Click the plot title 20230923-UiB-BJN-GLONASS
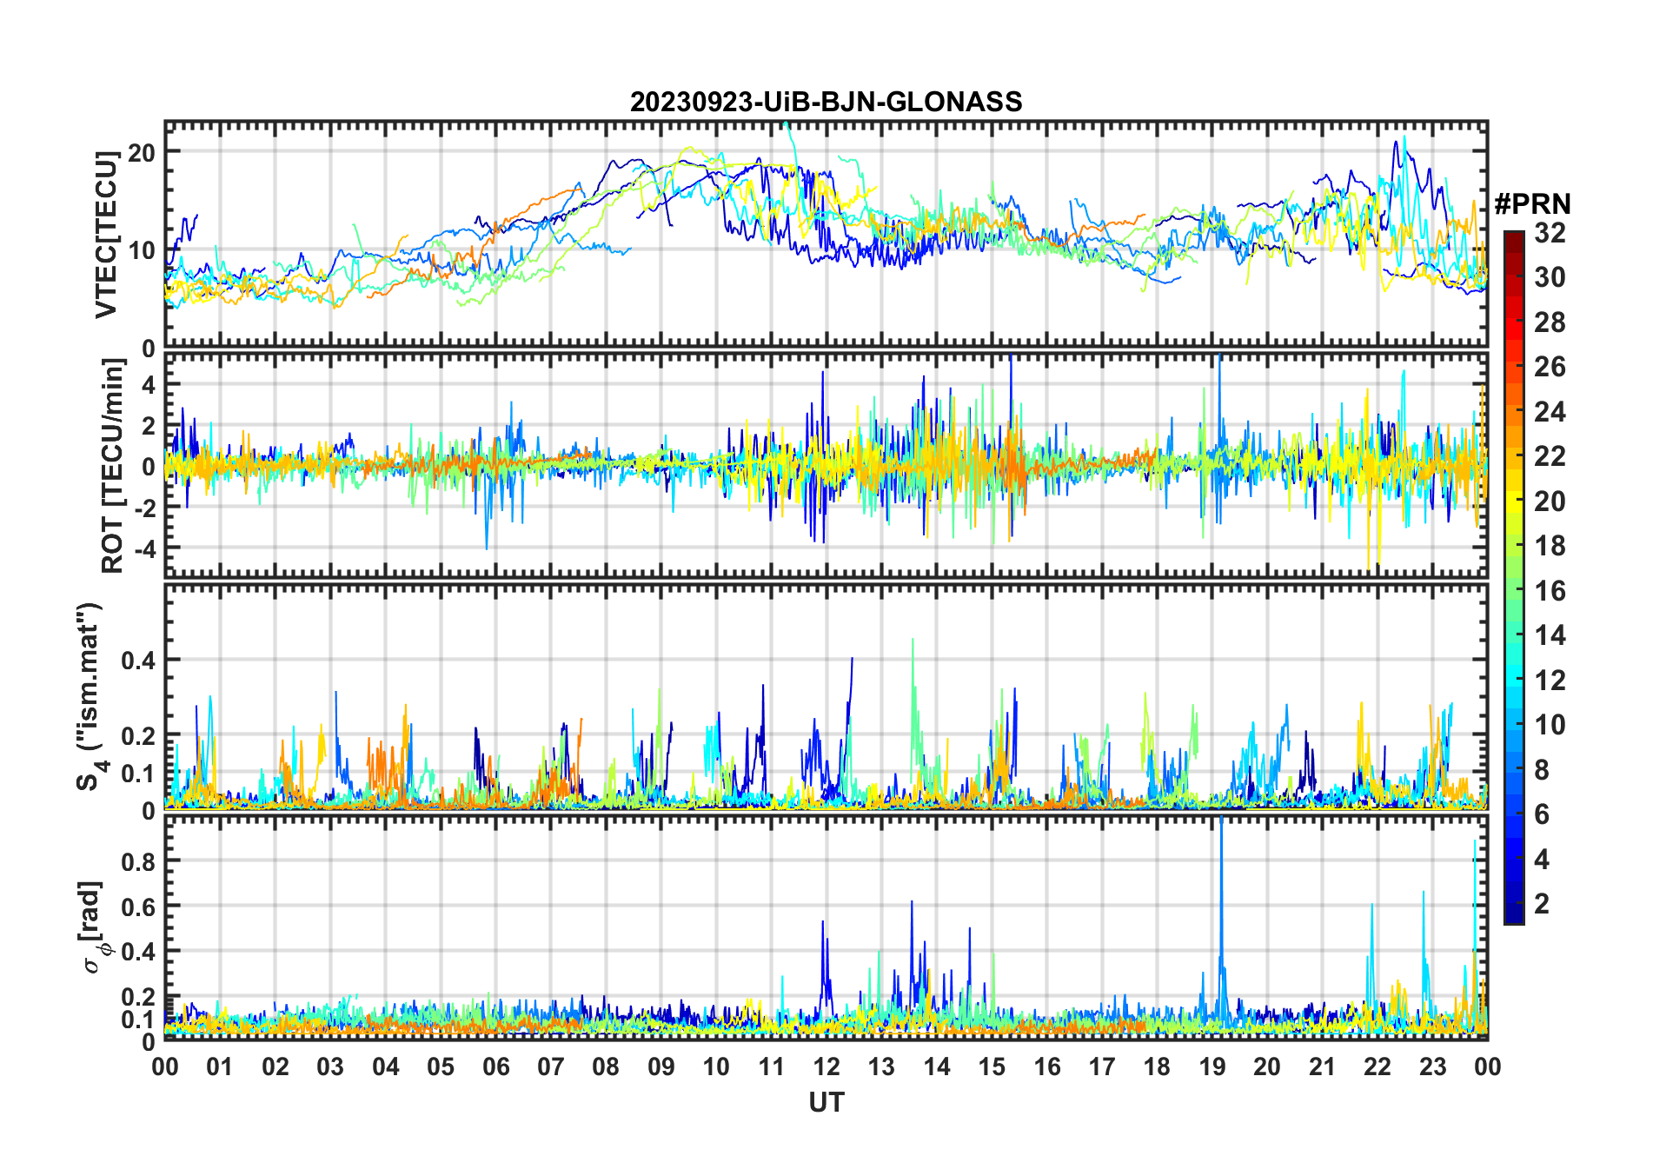 tap(826, 102)
